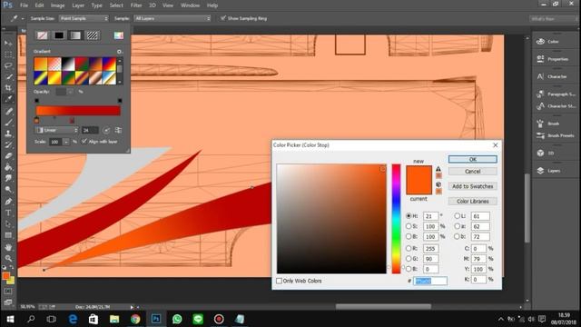This screenshot has height=327, width=581.
Task: Click Add to Swatches button
Action: tap(472, 186)
